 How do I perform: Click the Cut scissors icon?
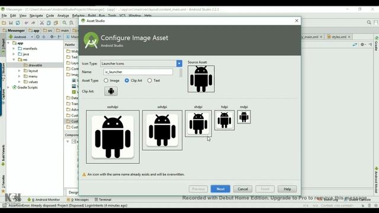click(42, 23)
